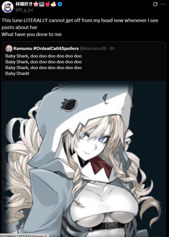Click the final 'Baby Shark!' line

(17, 73)
